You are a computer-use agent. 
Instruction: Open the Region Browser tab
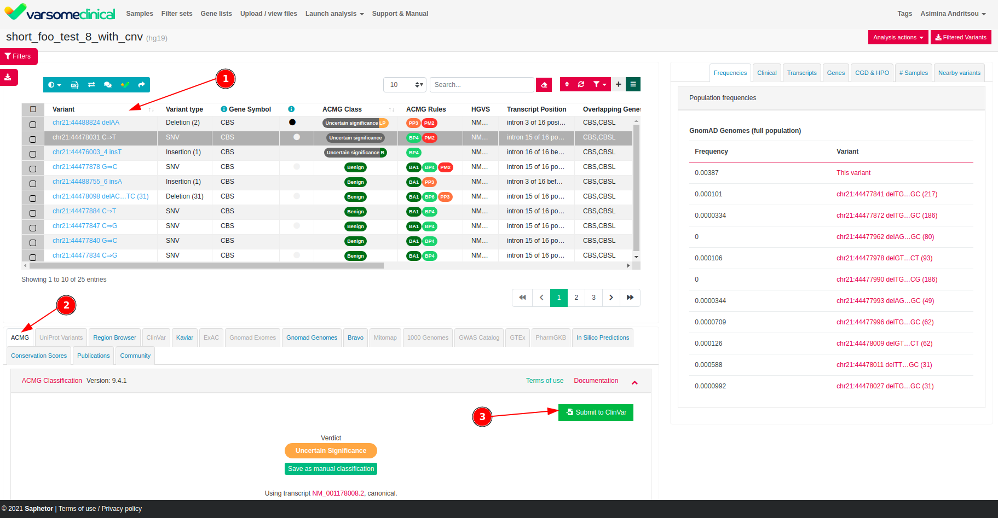click(114, 337)
